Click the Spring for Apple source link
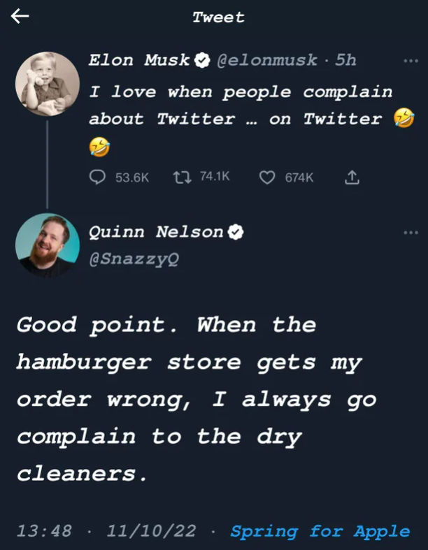 (x=320, y=532)
